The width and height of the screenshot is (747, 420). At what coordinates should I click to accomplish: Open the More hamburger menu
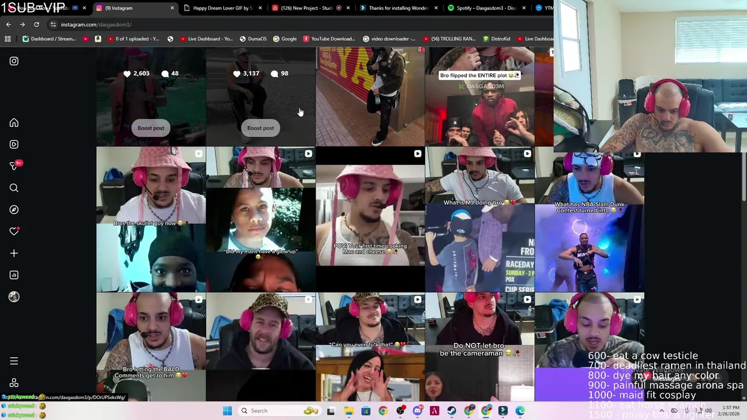click(14, 361)
